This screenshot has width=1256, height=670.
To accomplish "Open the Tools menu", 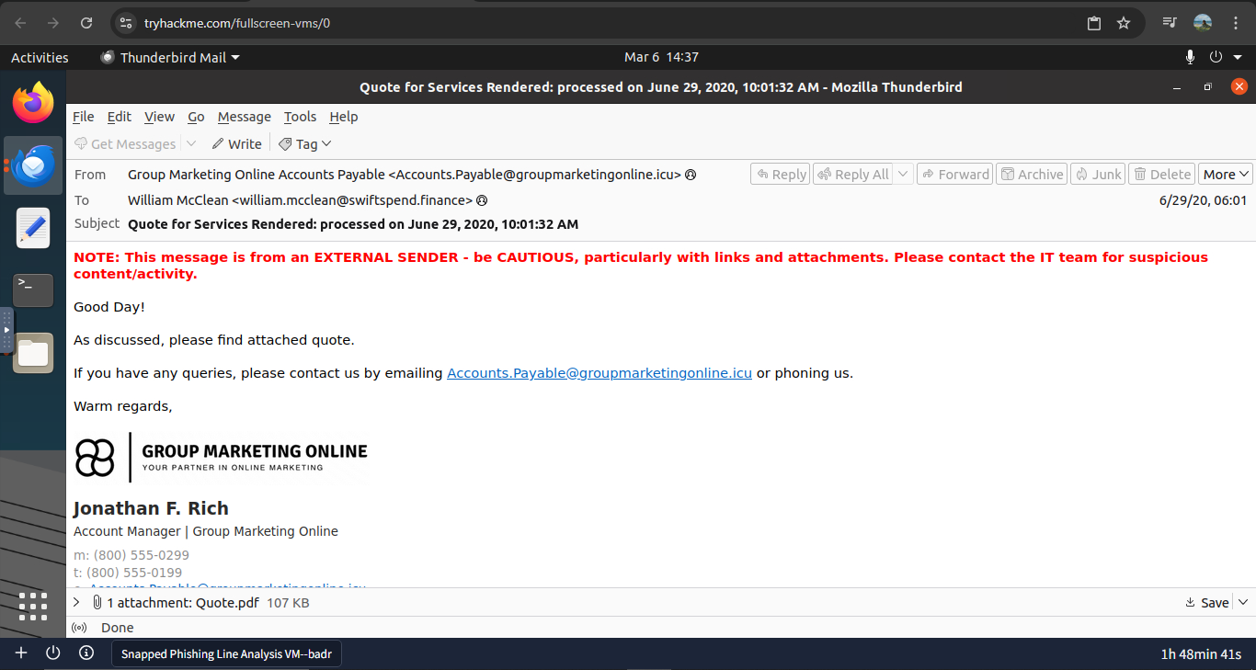I will (x=300, y=117).
